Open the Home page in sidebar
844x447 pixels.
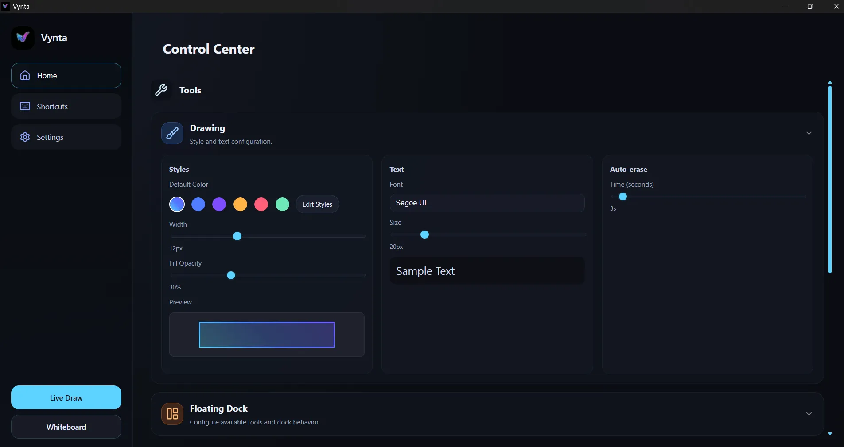tap(66, 75)
